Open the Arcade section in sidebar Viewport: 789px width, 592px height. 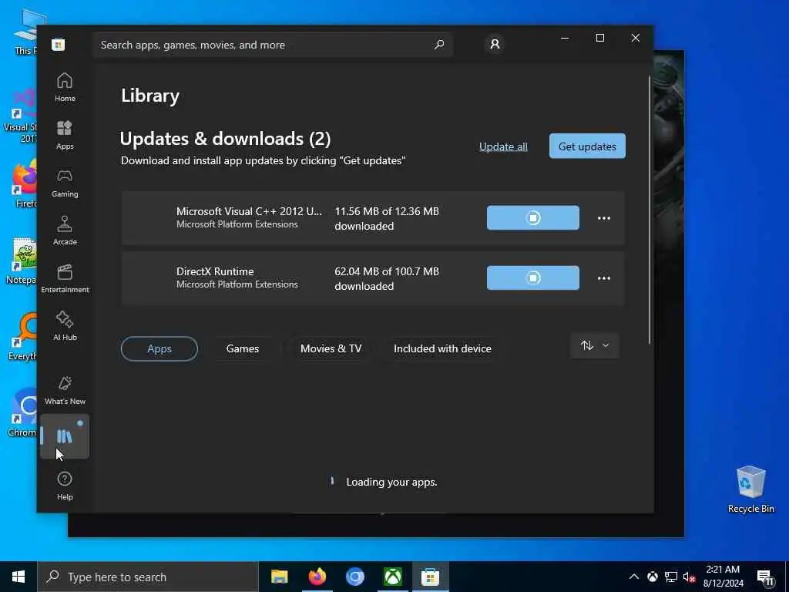point(65,230)
